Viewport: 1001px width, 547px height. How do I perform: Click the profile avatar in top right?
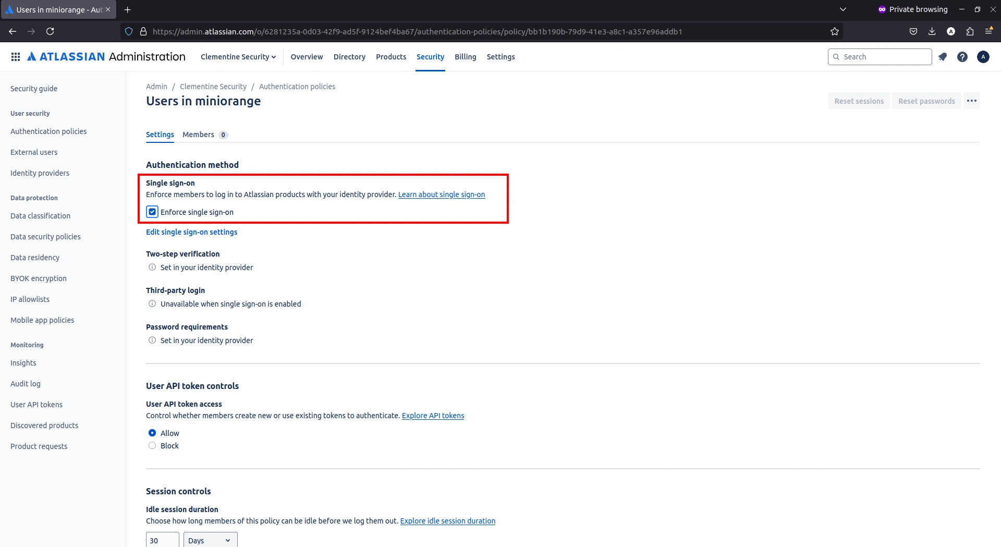pos(983,56)
